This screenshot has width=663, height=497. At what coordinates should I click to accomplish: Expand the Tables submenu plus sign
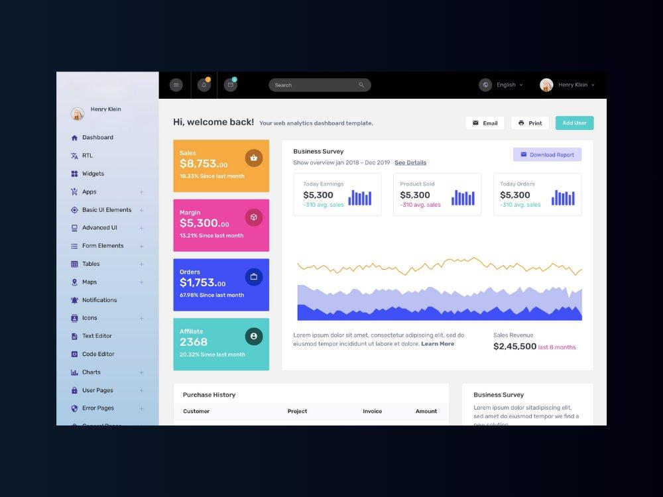tap(141, 264)
